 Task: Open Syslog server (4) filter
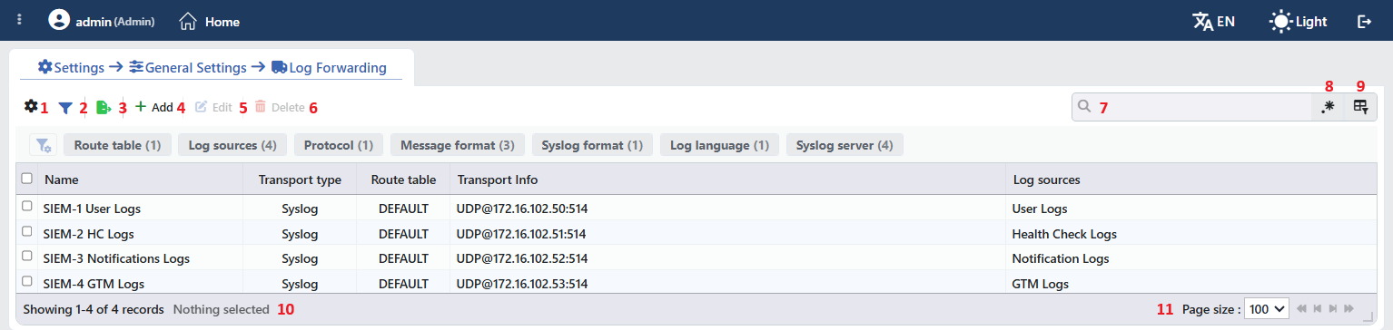(845, 145)
